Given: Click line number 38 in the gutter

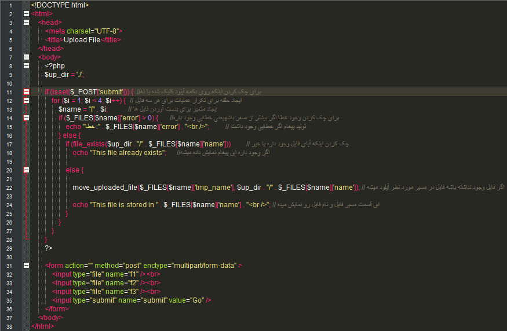Looking at the screenshot, I should click(x=10, y=326).
